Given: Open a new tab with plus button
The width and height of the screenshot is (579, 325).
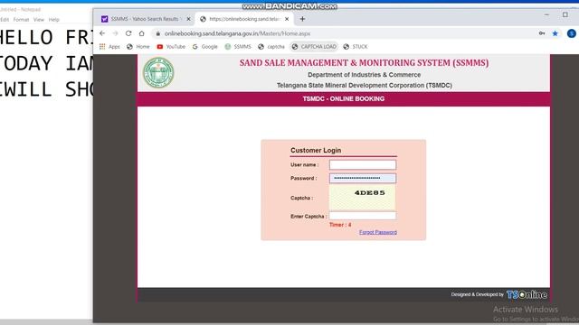Looking at the screenshot, I should click(302, 19).
